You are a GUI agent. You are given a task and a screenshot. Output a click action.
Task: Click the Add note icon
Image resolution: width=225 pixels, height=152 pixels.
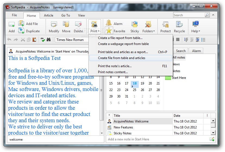(x=11, y=24)
